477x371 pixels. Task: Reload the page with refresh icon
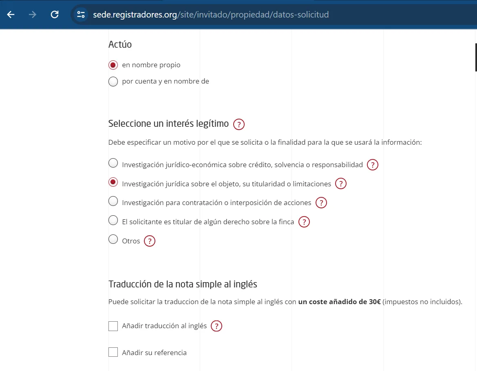[55, 15]
